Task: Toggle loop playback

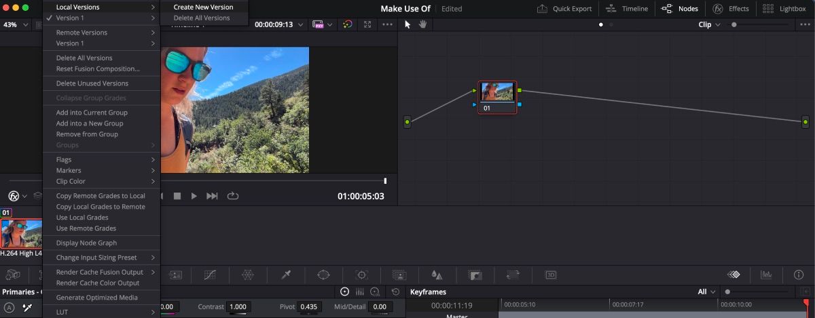Action: pyautogui.click(x=233, y=196)
